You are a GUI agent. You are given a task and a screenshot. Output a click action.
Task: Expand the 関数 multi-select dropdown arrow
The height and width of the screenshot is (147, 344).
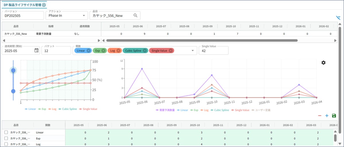pyautogui.click(x=193, y=50)
